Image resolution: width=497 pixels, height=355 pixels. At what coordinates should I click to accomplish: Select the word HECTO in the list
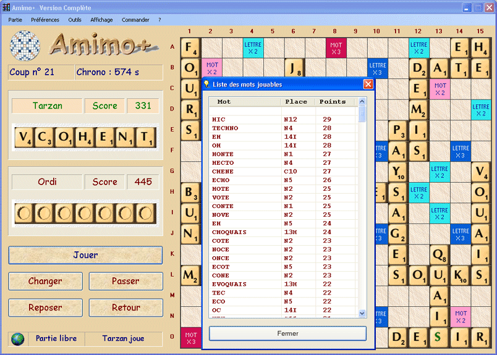(223, 163)
